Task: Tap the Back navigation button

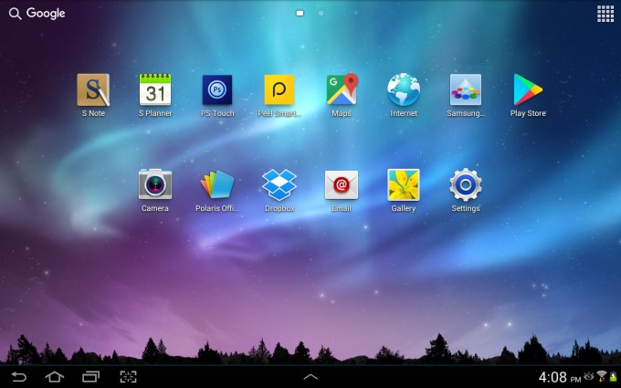Action: coord(18,376)
